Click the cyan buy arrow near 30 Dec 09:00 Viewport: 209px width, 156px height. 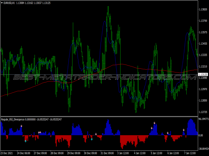(92, 139)
